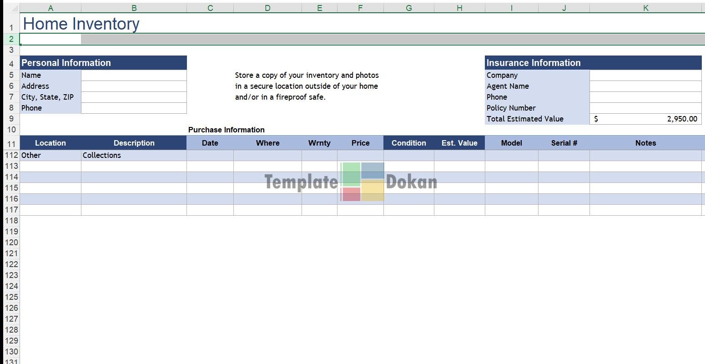705x364 pixels.
Task: Select the Address entry cell
Action: pos(134,86)
